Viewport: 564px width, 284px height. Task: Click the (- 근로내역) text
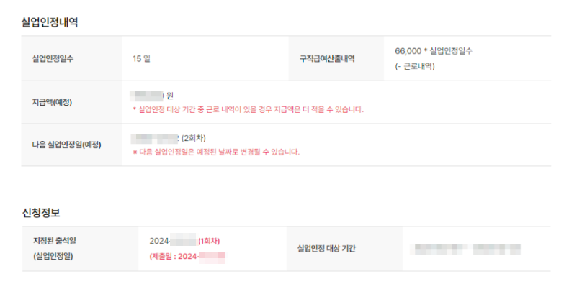coord(415,66)
